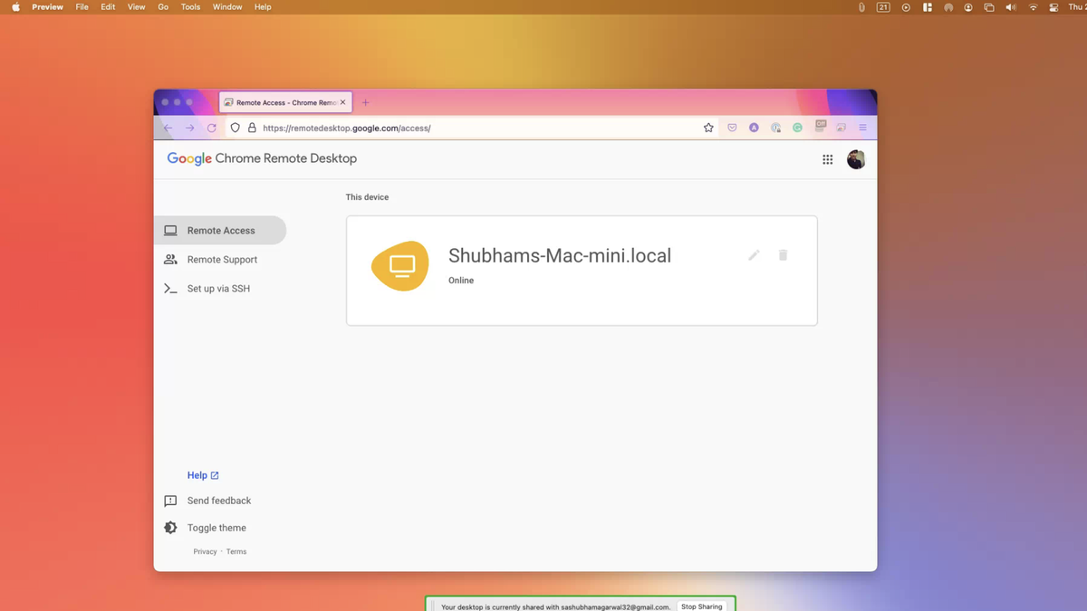1087x611 pixels.
Task: Open the Google account profile avatar
Action: point(855,158)
